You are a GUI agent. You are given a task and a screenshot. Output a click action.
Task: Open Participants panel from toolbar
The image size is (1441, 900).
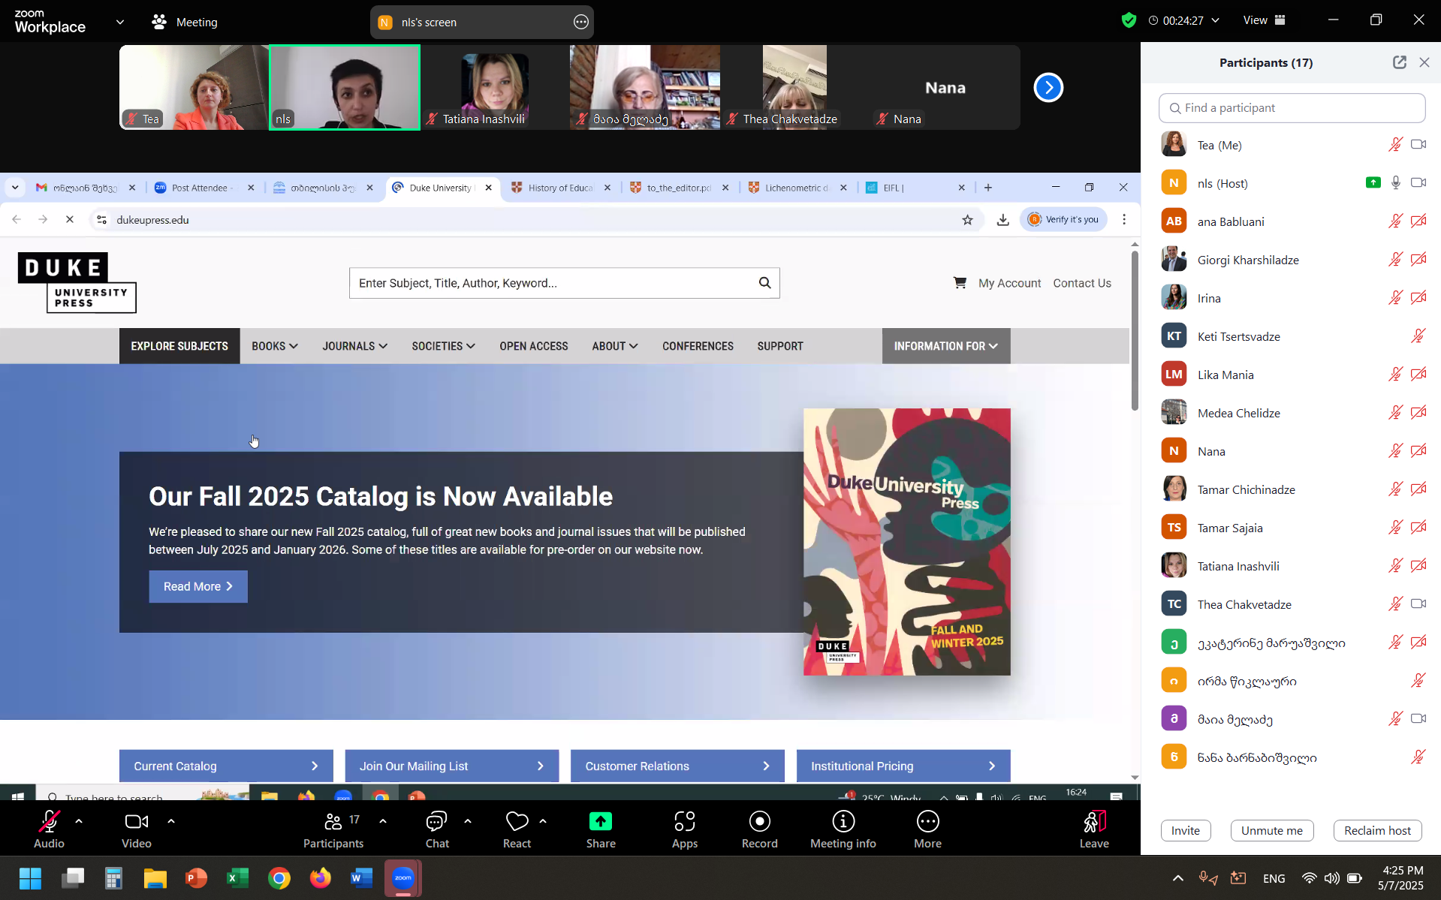(333, 829)
